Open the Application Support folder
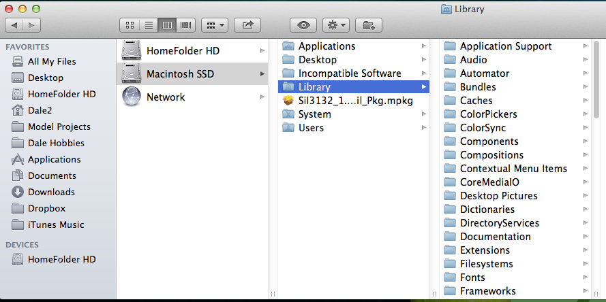Viewport: 606px width, 302px height. (x=515, y=46)
